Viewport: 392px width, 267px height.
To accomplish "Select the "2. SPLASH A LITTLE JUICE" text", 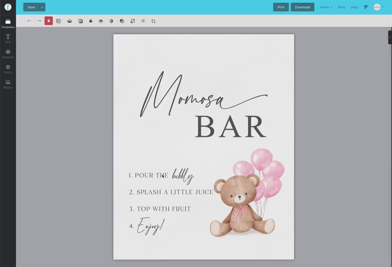I will click(x=171, y=192).
